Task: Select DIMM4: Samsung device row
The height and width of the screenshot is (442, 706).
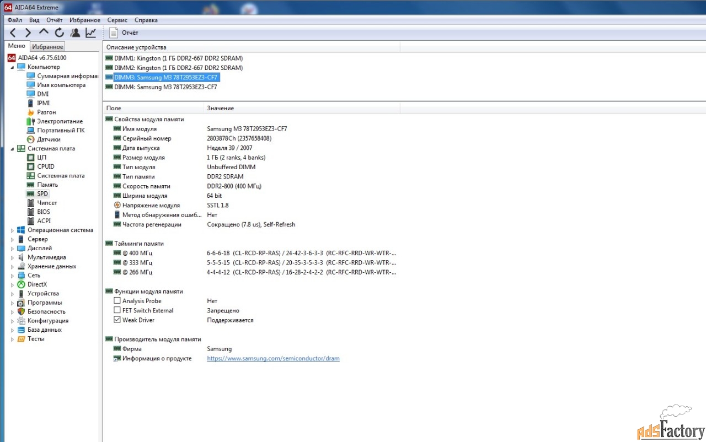Action: click(x=162, y=87)
